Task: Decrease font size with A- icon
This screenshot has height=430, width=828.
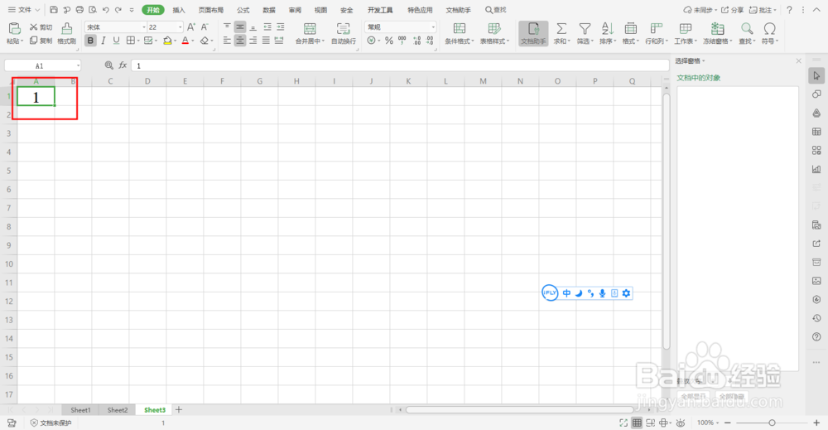Action: pos(205,27)
